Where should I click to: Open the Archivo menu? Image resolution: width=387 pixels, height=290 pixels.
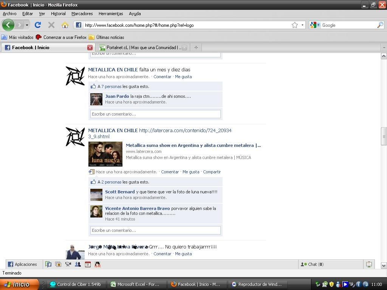coord(9,14)
